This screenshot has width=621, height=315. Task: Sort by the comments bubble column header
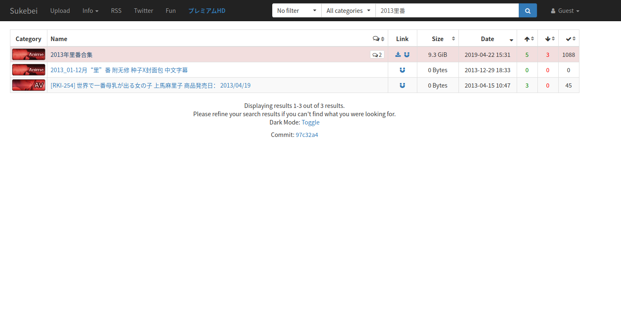(x=378, y=39)
